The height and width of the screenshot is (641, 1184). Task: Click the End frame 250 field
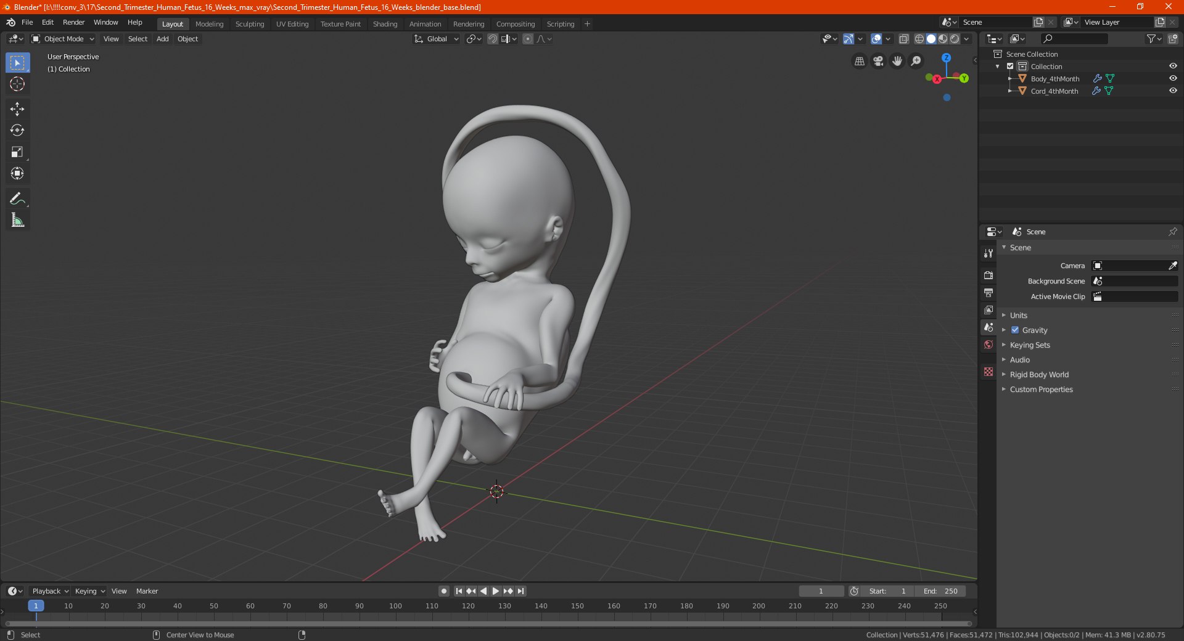point(940,591)
